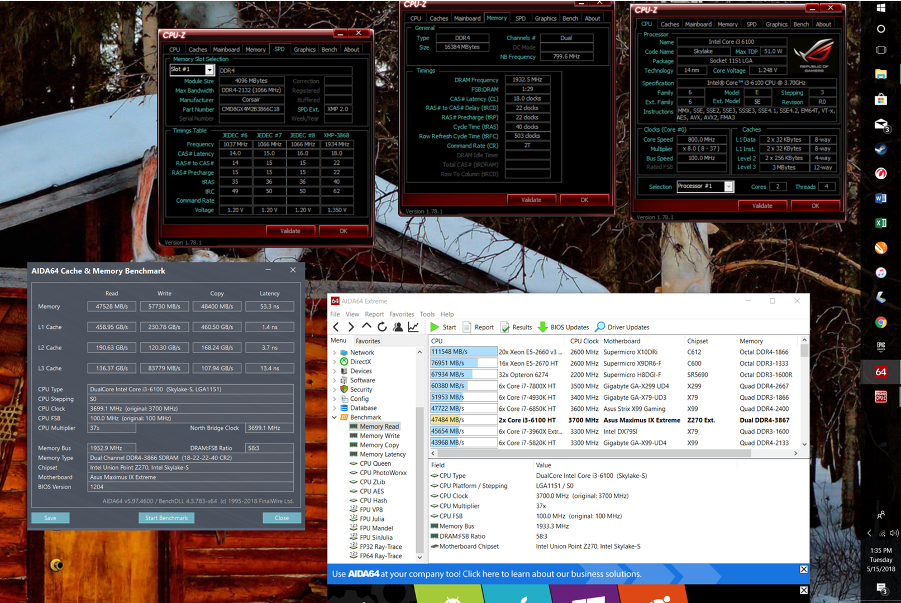Screen dimensions: 901x603
Task: Click Validate in the CPU-Z SPD window
Action: [290, 231]
